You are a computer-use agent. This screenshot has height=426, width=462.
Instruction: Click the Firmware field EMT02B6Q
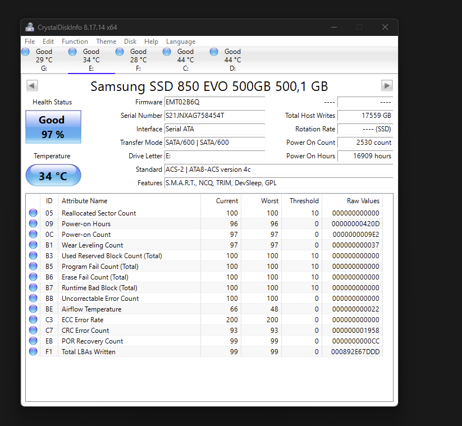(x=215, y=102)
